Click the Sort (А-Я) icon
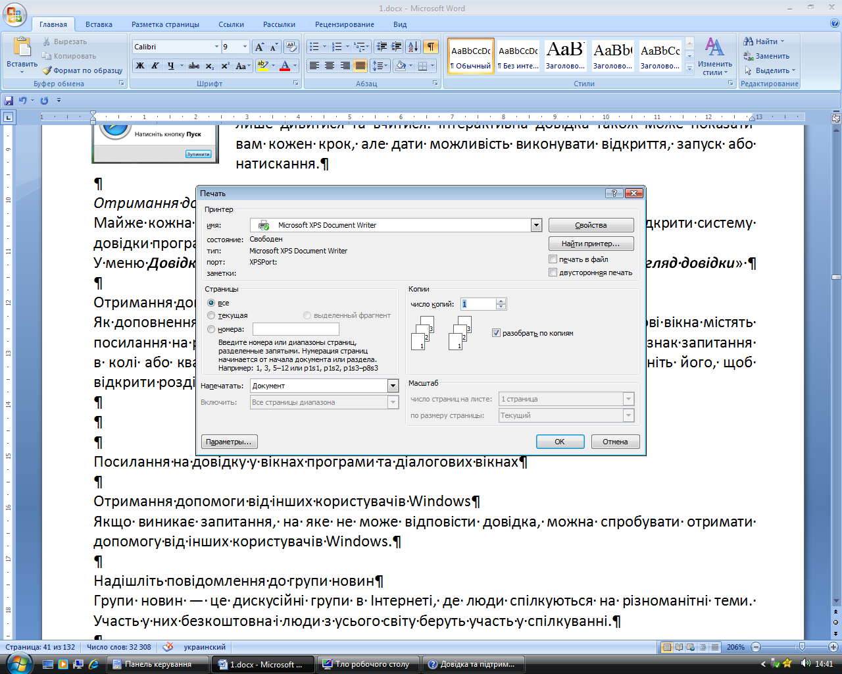The image size is (842, 674). point(412,47)
